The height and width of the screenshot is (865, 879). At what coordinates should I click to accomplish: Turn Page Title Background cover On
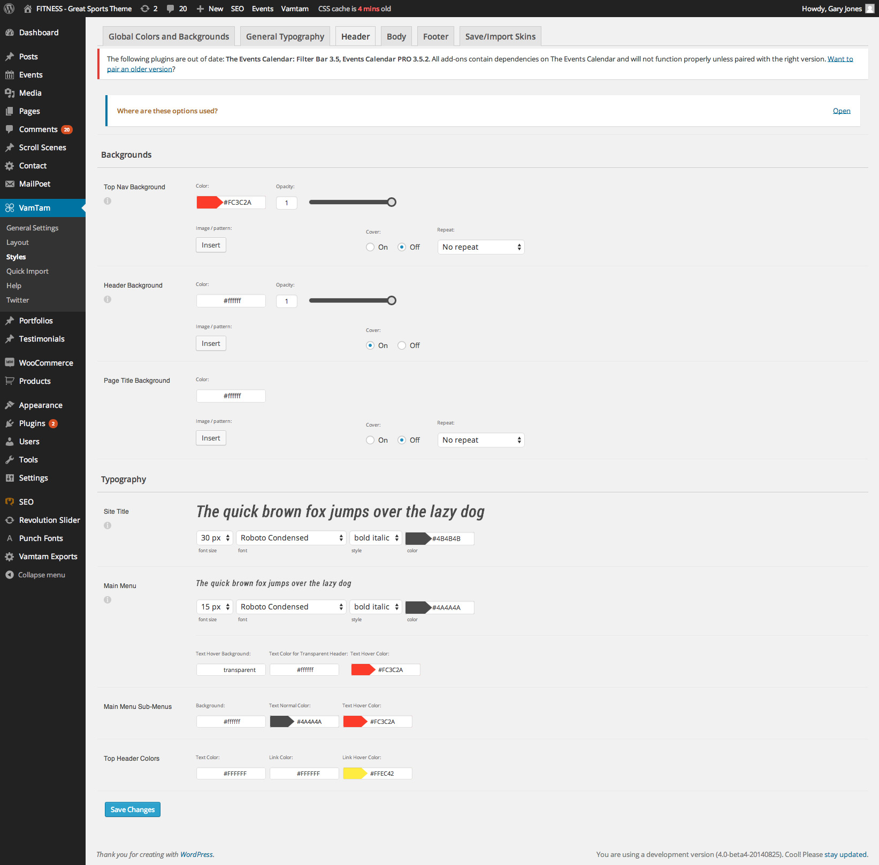pos(370,440)
